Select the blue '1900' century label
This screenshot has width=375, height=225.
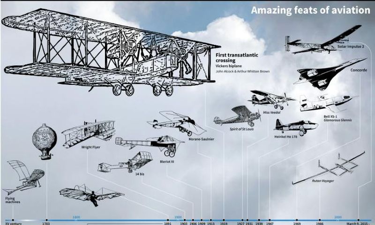coord(178,217)
